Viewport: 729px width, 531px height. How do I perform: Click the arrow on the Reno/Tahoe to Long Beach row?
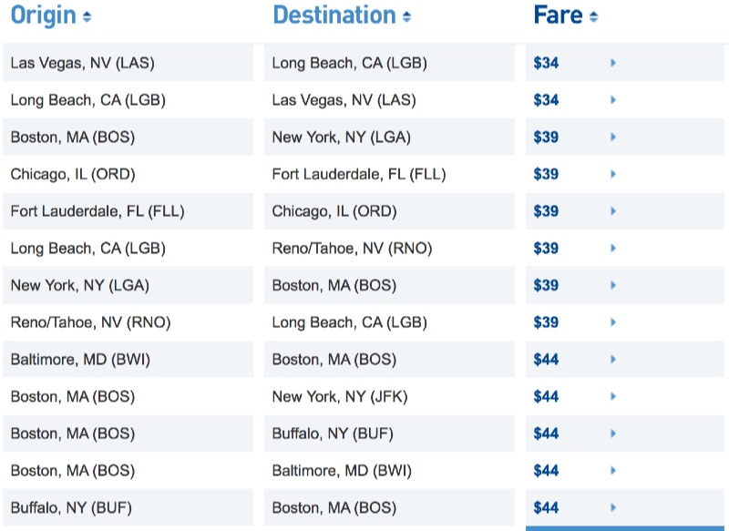pyautogui.click(x=612, y=322)
